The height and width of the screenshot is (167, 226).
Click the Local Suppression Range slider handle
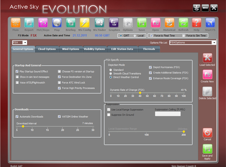tap(184, 131)
